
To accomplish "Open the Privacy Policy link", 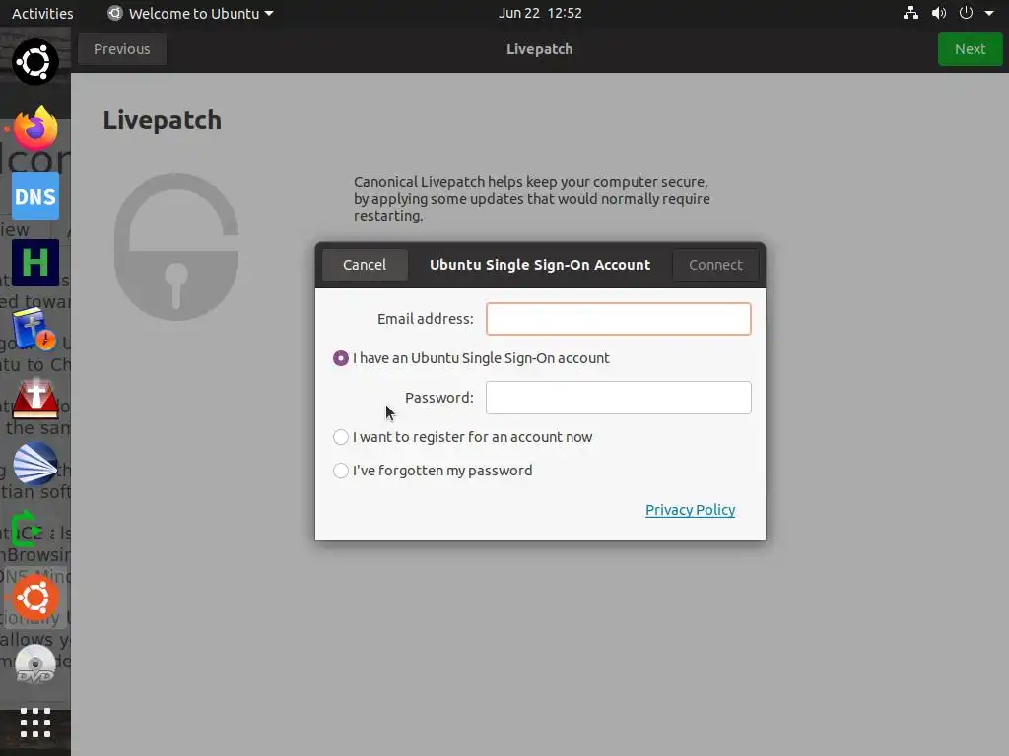I will tap(691, 510).
